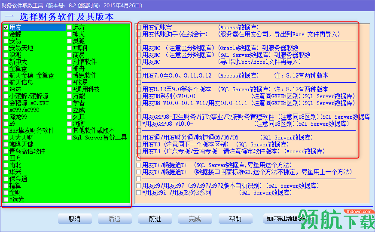The width and height of the screenshot is (375, 232).
Task: Tick the 商易 checkbox
Action: coord(69,55)
